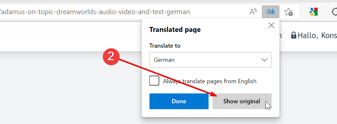Click the Translate icon in address bar

[x=271, y=12]
